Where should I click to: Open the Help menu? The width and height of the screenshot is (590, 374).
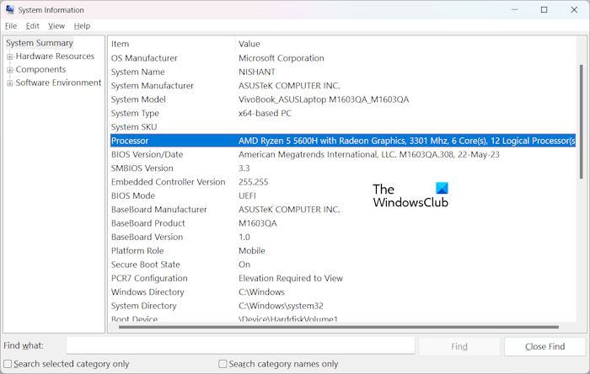(x=82, y=26)
